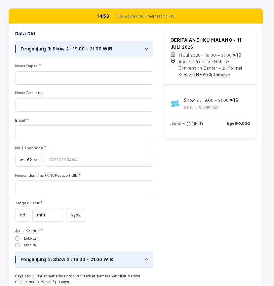
Task: Click the 'Data Diri' heading
Action: click(x=25, y=34)
